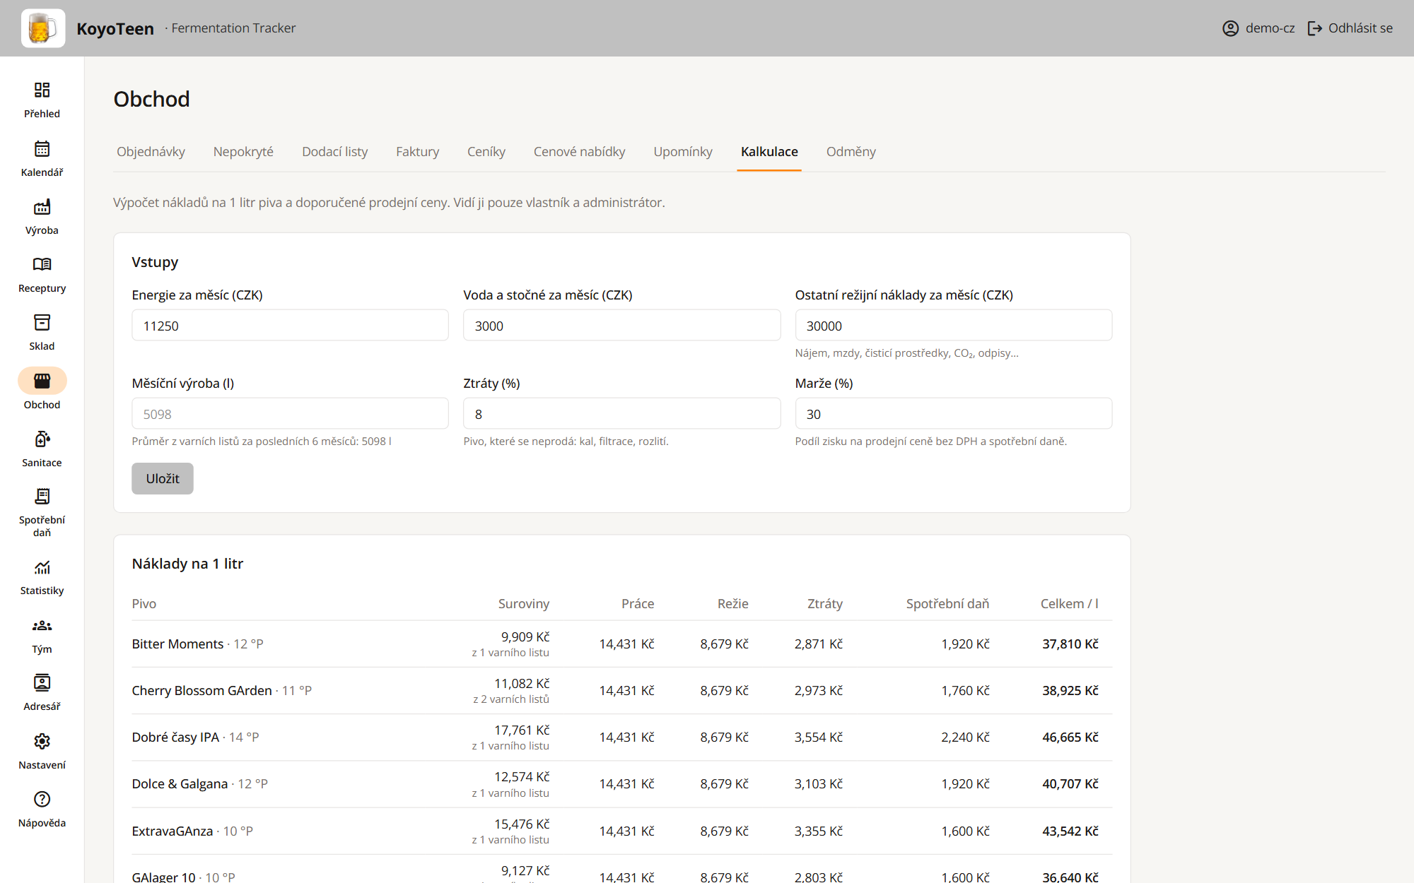Go to Výroba production icon

point(42,206)
